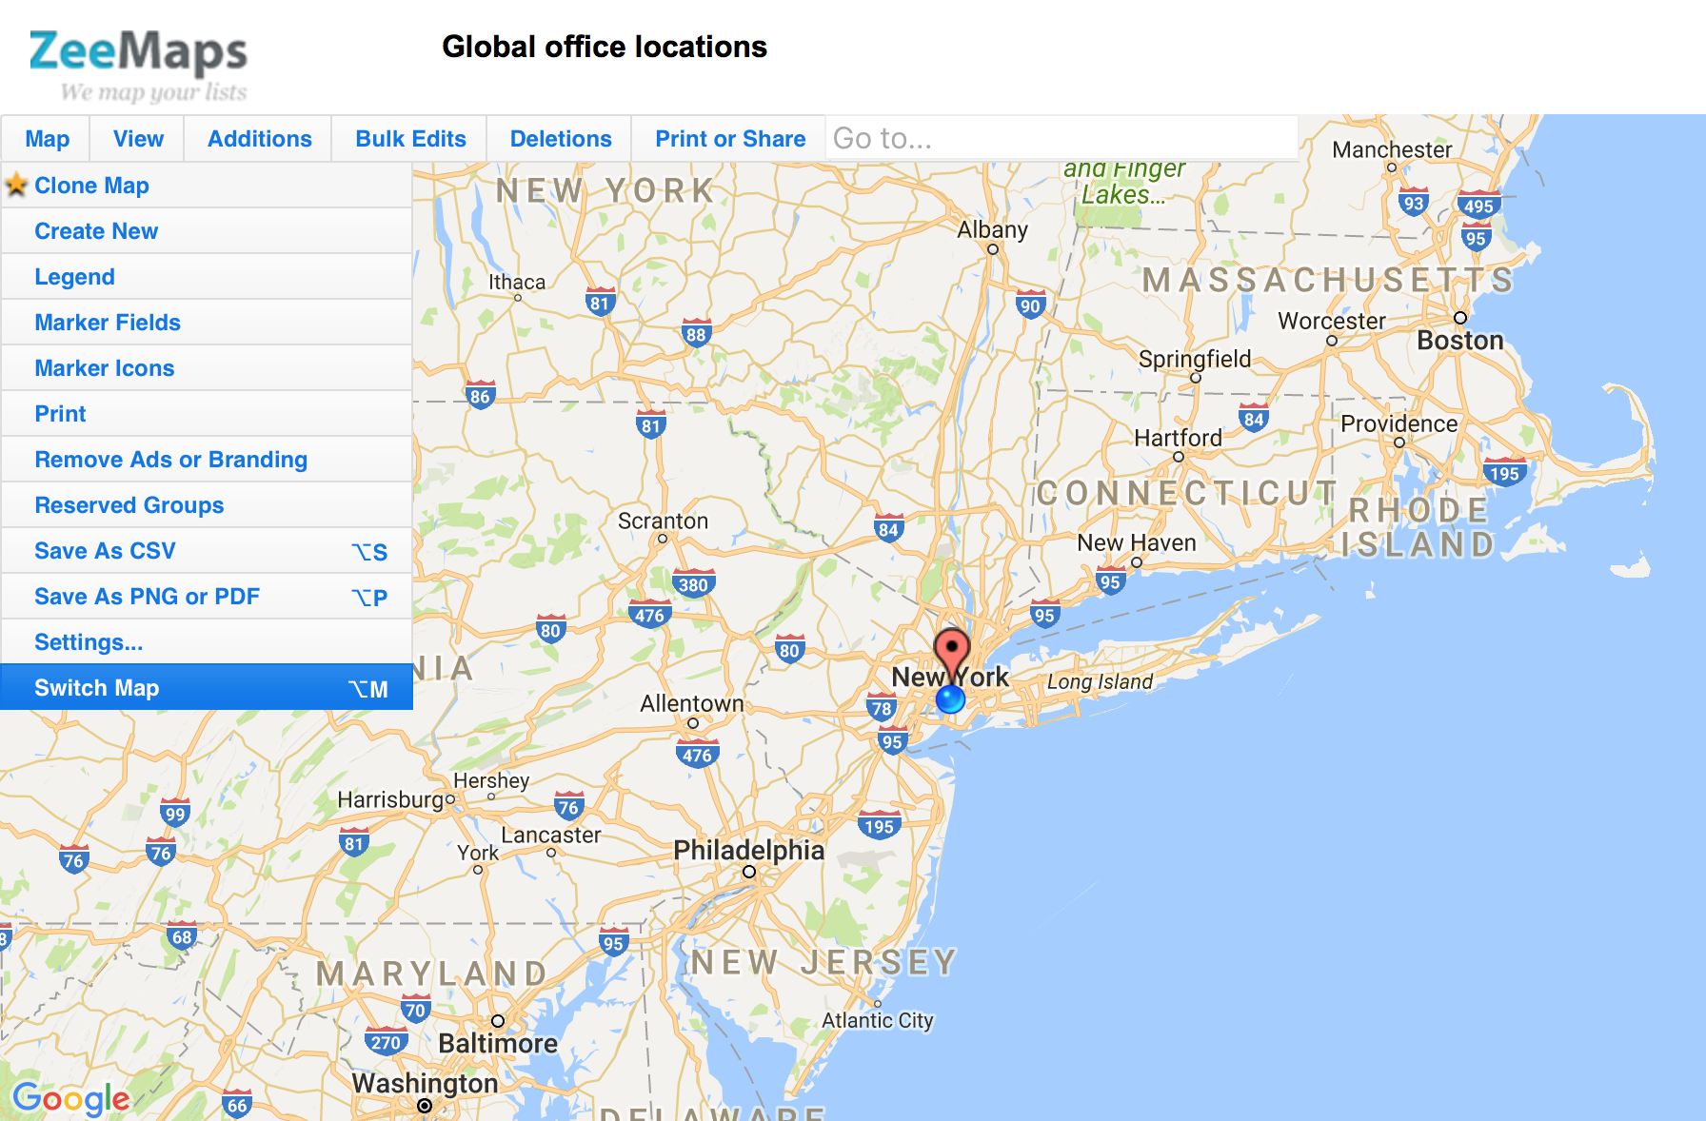Click the Interstate 476 shield near Allentown
Viewport: 1706px width, 1121px height.
[697, 755]
